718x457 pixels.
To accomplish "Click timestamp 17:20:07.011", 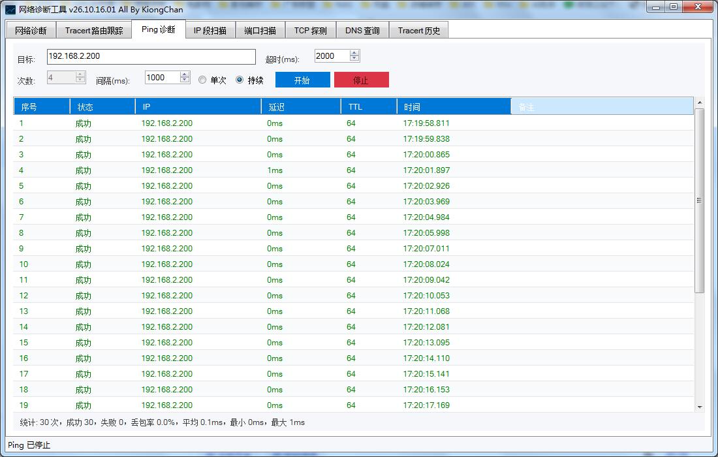I will click(x=426, y=249).
